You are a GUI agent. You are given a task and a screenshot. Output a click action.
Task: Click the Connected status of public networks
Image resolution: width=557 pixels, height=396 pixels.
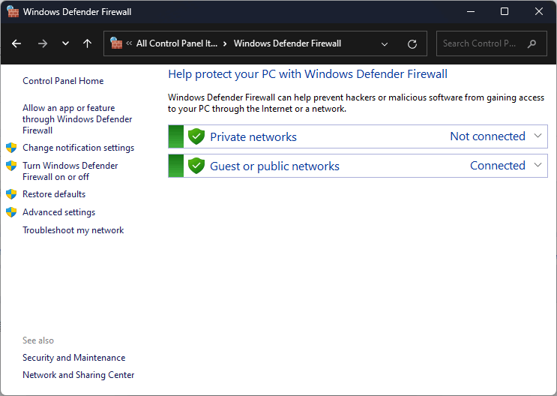click(497, 165)
